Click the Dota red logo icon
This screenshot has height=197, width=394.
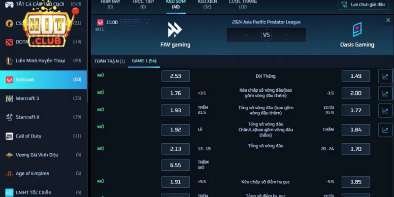pos(9,42)
